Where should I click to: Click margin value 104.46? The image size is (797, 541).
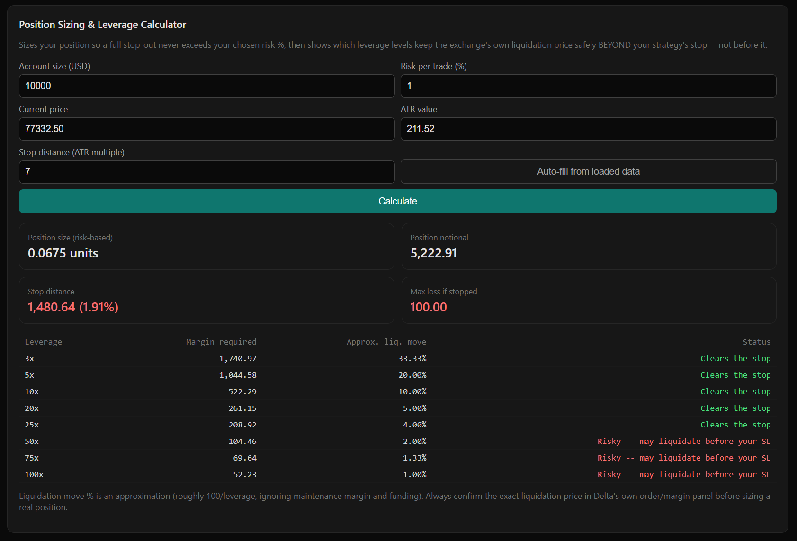click(x=242, y=441)
